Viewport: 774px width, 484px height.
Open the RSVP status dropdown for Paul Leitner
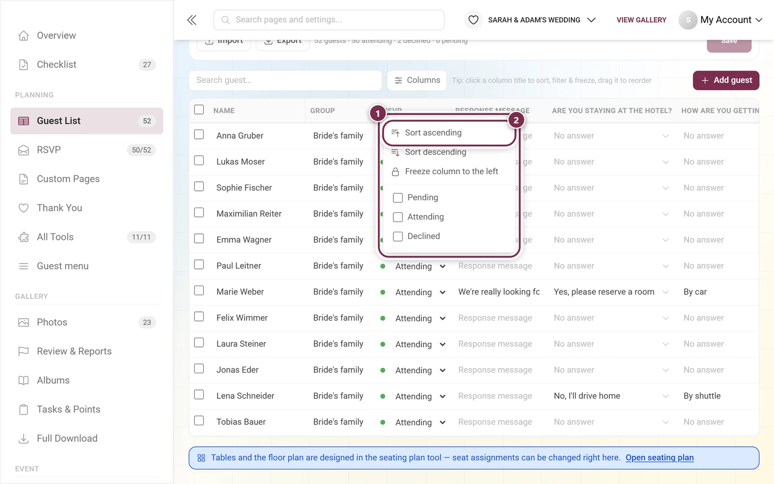pyautogui.click(x=420, y=266)
